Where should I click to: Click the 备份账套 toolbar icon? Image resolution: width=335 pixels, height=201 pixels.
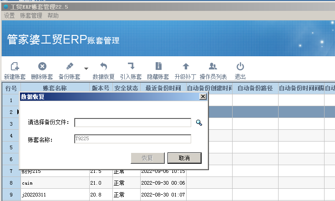tap(70, 66)
